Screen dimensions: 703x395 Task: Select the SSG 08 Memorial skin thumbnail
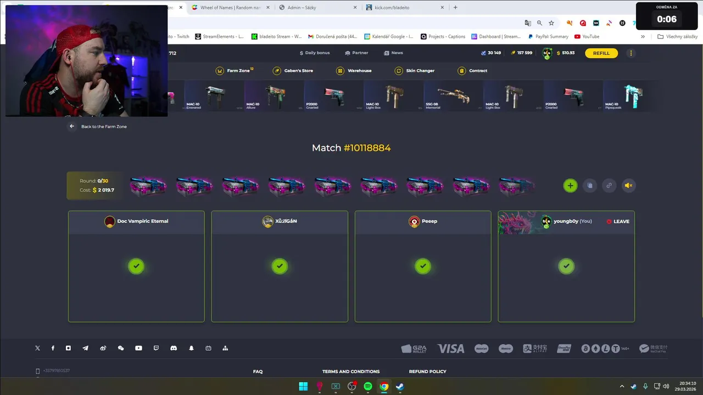454,96
